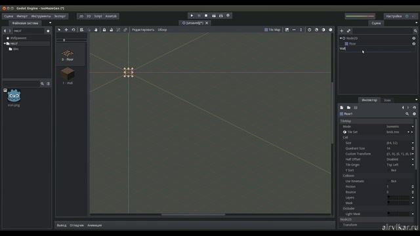Set tile rotation two-seventy degrees icon
This screenshot has width=420, height=236.
click(x=331, y=29)
